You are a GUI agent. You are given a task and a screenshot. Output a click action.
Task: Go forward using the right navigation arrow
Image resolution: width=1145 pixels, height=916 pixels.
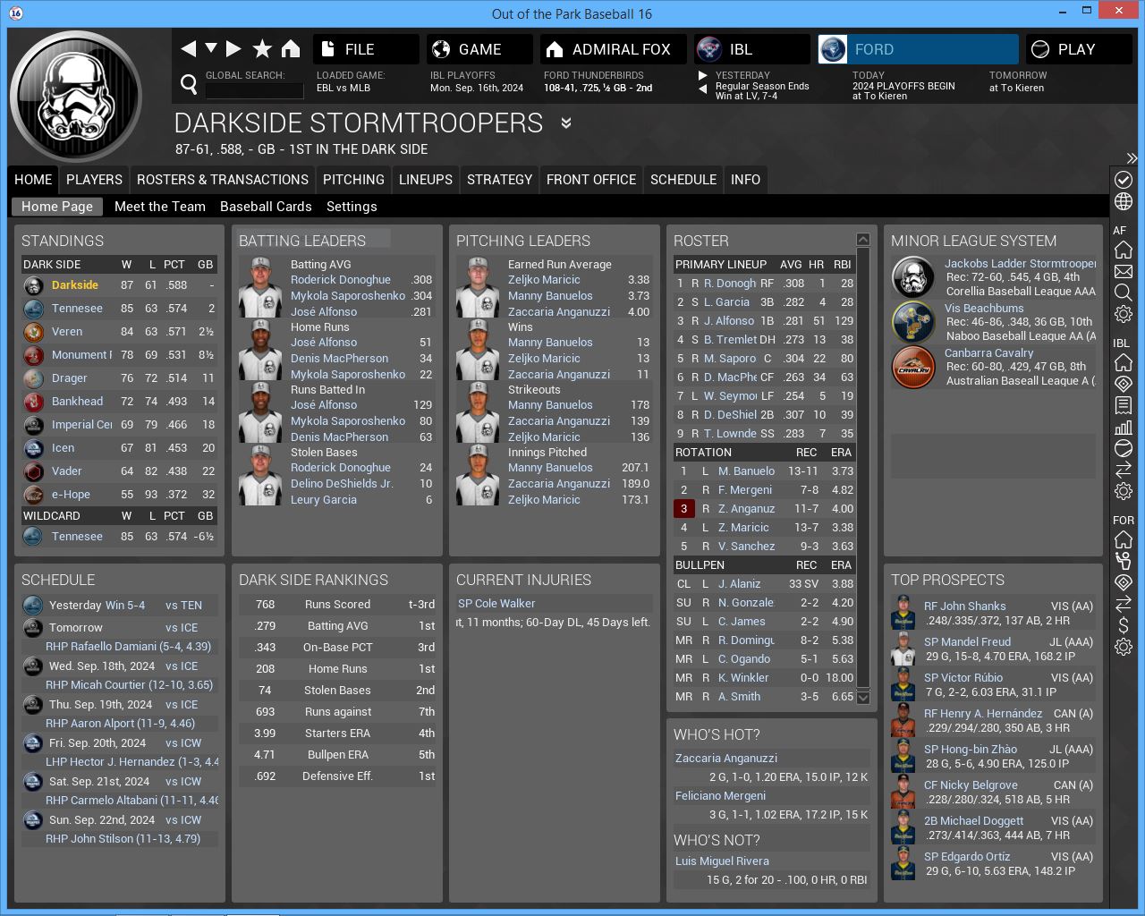pyautogui.click(x=233, y=49)
